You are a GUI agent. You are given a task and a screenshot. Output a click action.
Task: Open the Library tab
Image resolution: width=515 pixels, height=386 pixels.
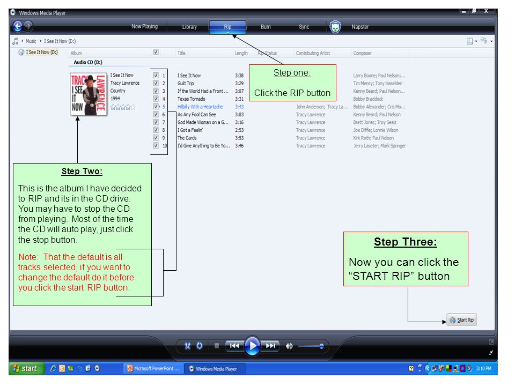tap(189, 27)
